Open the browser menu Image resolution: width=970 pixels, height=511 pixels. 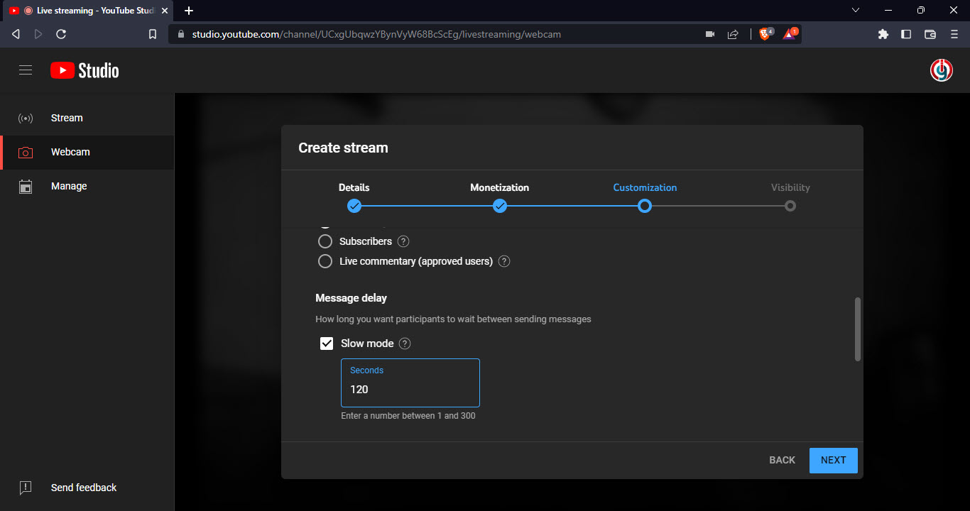[x=953, y=33]
